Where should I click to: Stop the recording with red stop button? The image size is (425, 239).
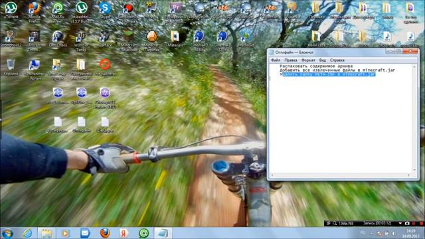[421, 223]
